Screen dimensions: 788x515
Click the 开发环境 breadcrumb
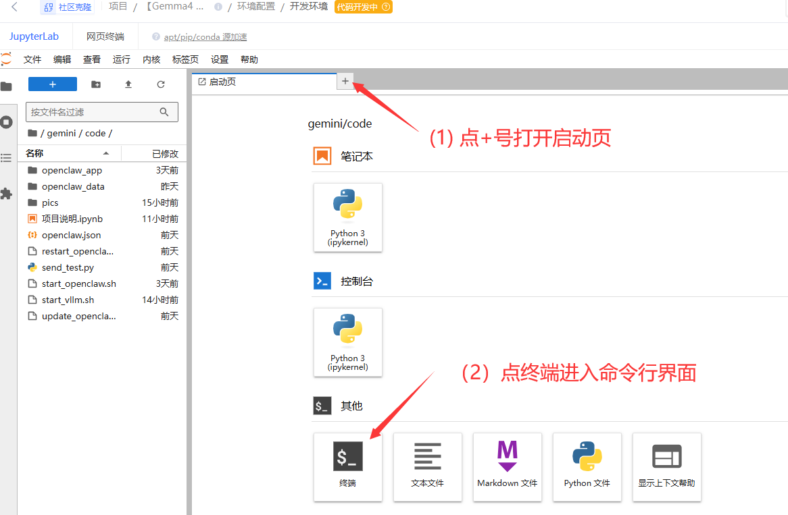pos(309,7)
